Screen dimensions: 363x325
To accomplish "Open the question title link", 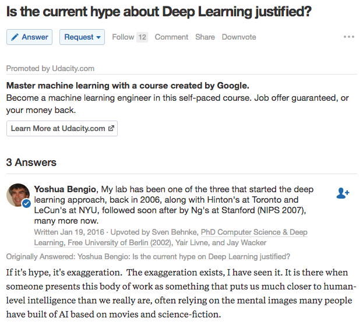I will 159,12.
